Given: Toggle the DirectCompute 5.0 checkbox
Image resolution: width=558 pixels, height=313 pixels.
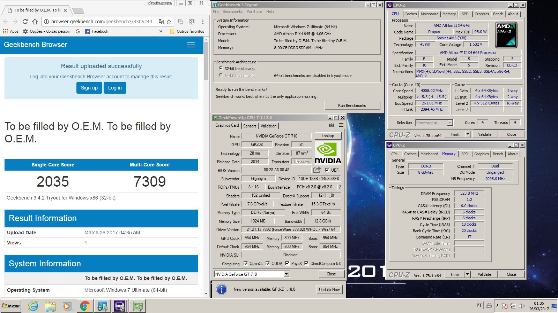Looking at the screenshot, I should coord(306,264).
